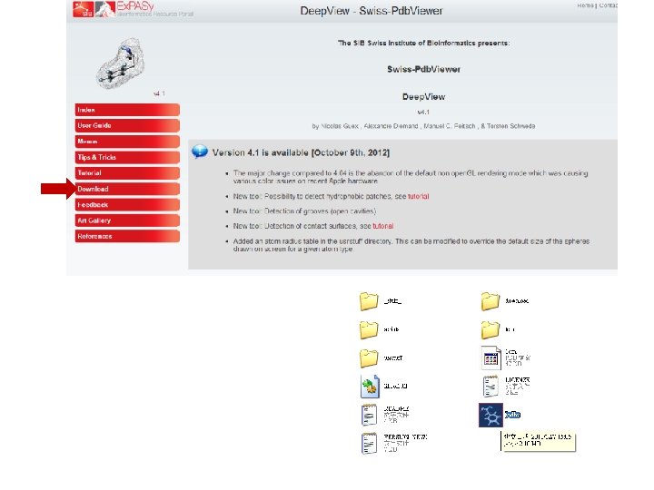Viewport: 654px width, 490px height.
Task: Click the molecule image above v4.1
Action: coord(121,64)
